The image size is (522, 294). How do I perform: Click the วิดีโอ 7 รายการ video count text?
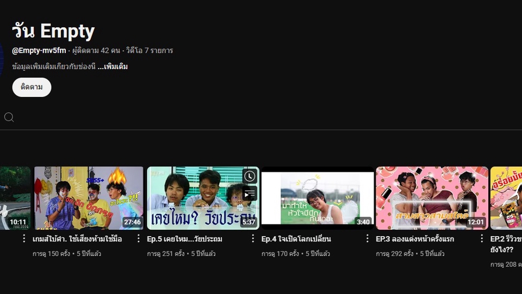[x=150, y=51]
